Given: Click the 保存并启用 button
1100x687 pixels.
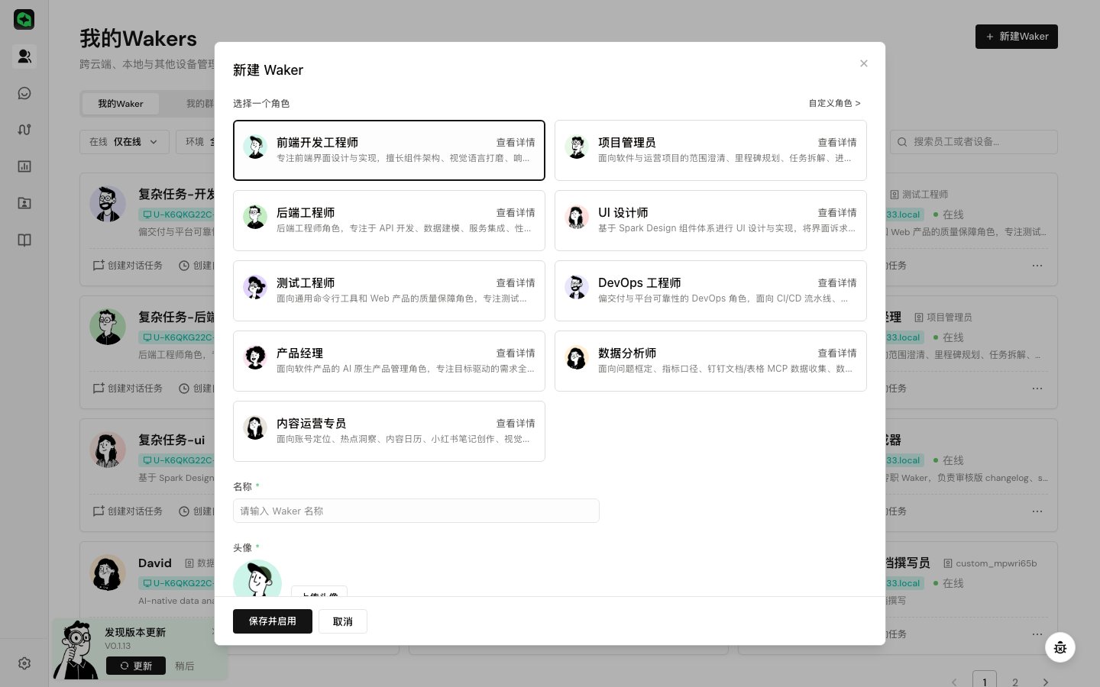Looking at the screenshot, I should click(x=273, y=621).
